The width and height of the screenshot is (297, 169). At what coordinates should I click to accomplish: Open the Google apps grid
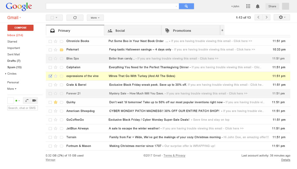point(248,6)
